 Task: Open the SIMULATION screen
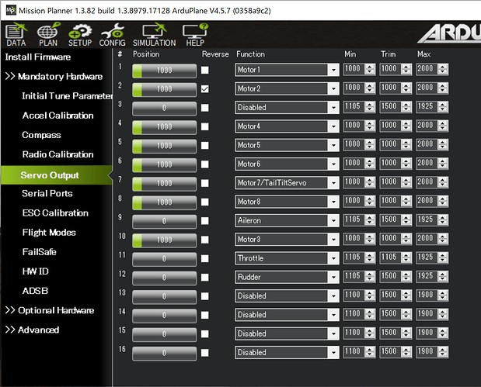[155, 35]
